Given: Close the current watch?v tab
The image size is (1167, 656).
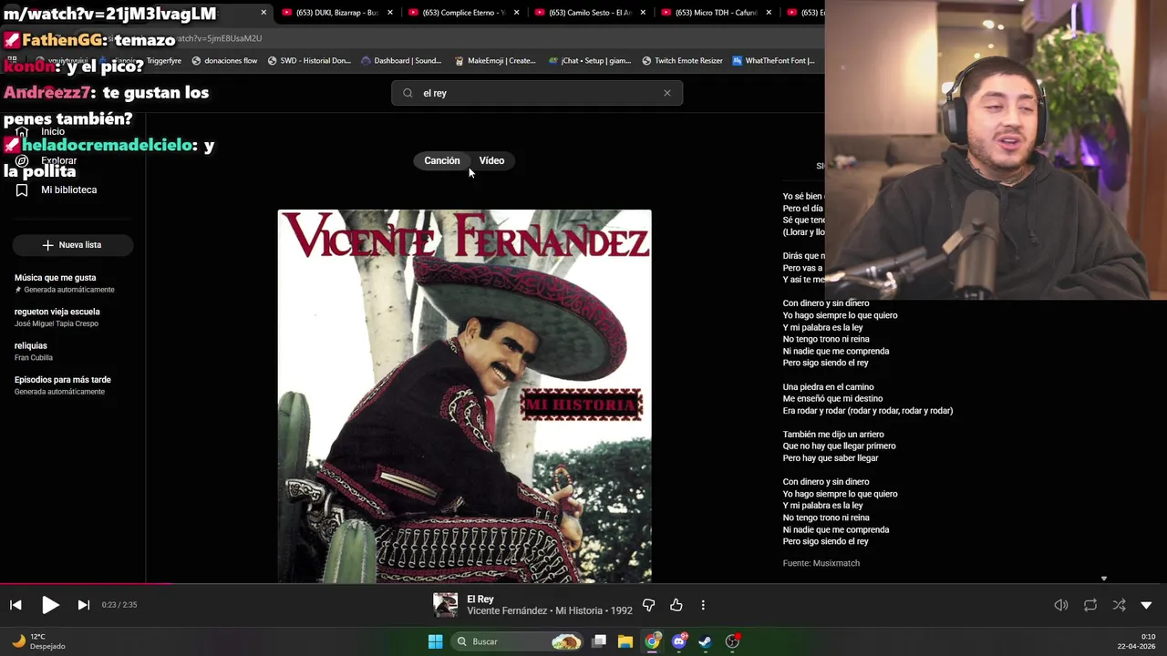Looking at the screenshot, I should click(263, 13).
